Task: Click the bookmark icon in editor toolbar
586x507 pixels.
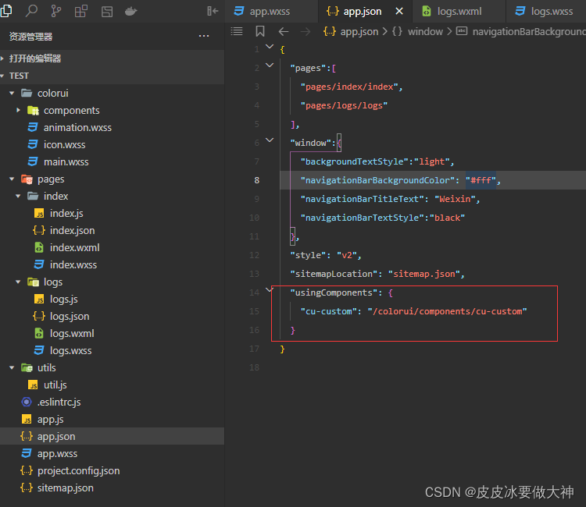Action: [x=260, y=31]
